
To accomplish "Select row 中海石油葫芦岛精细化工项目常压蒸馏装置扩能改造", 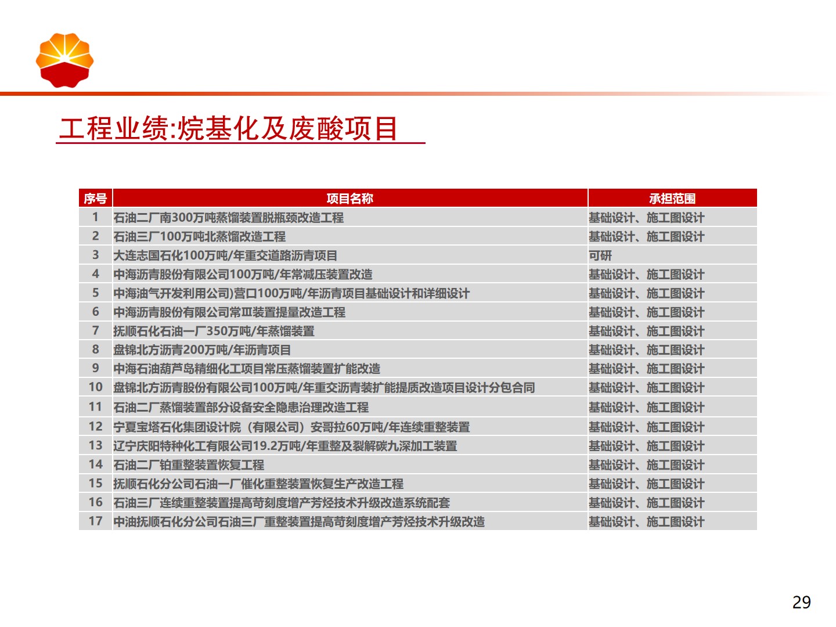I will (418, 369).
